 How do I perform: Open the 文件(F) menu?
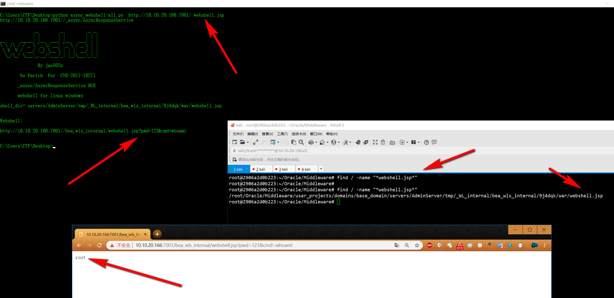[238, 134]
